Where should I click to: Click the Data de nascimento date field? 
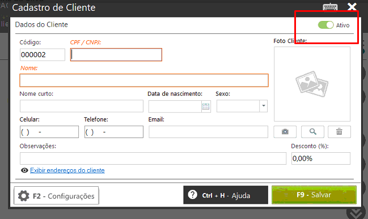tap(175, 106)
